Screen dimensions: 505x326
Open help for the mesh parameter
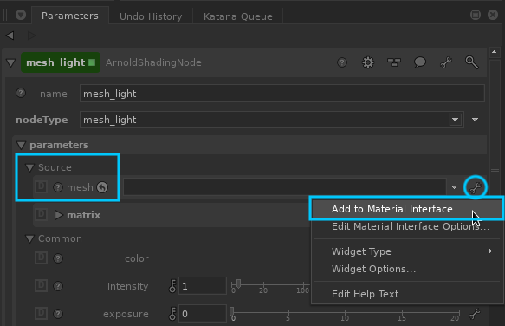click(58, 187)
